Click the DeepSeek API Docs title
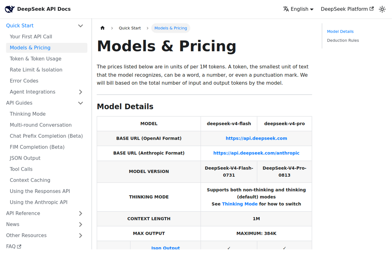Screen dimensions: 392x276 pos(44,9)
